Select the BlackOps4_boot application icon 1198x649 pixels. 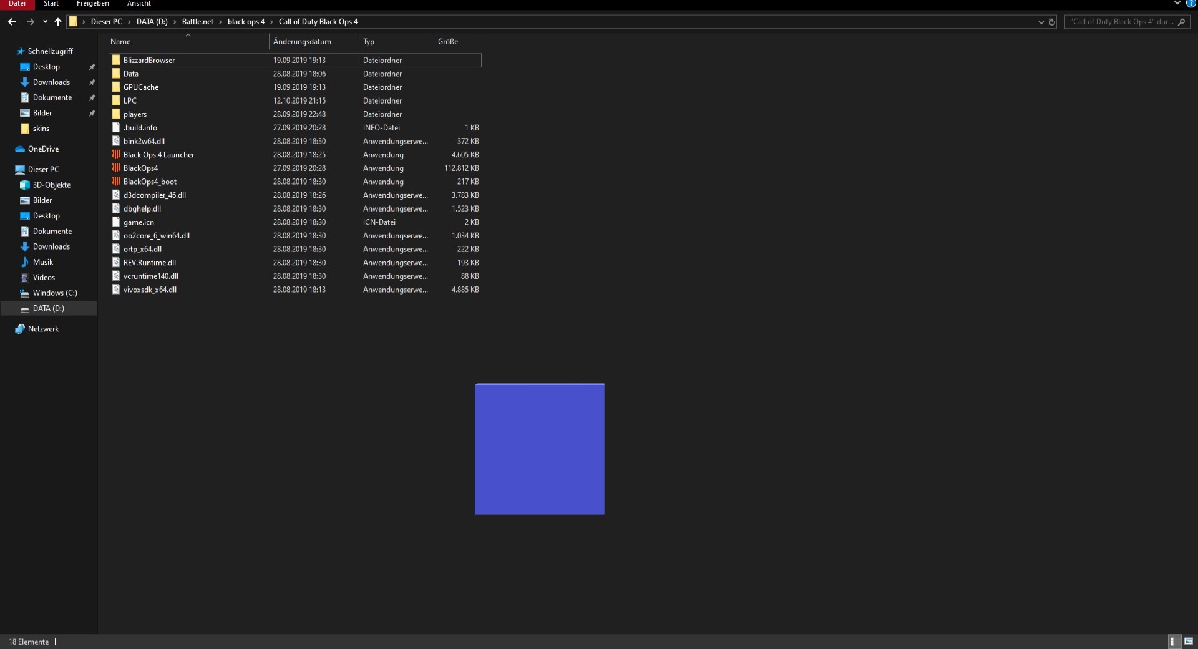click(116, 182)
